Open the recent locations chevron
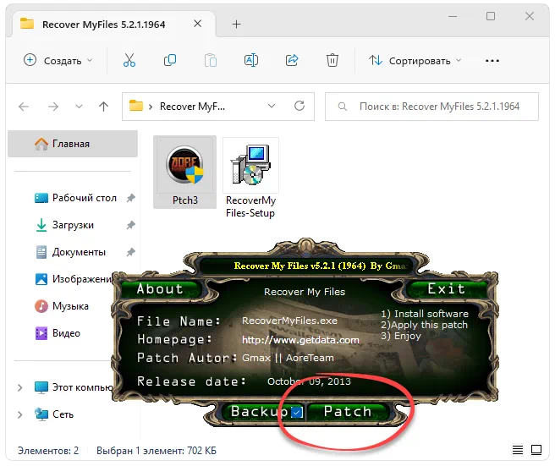Image resolution: width=555 pixels, height=466 pixels. pos(79,107)
